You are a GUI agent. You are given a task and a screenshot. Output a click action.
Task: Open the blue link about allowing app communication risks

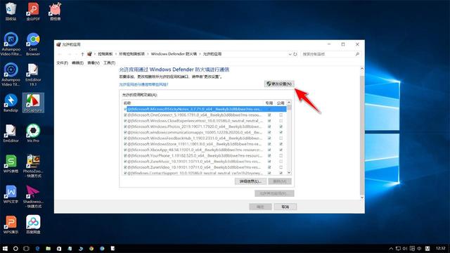point(143,84)
